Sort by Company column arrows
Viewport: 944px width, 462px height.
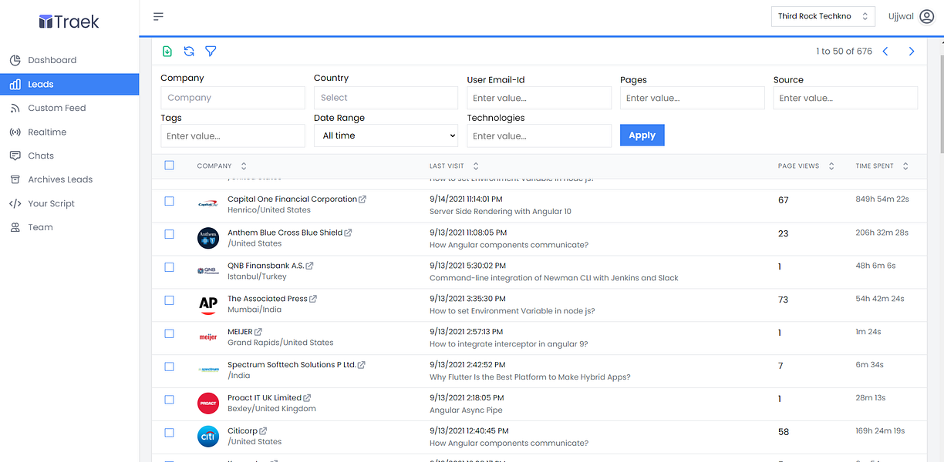(244, 166)
